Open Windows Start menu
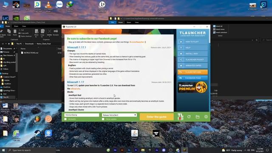Viewport: 272px width, 153px height. (x=3, y=150)
